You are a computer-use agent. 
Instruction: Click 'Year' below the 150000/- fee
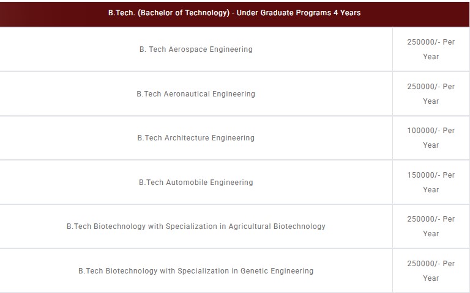pyautogui.click(x=431, y=190)
